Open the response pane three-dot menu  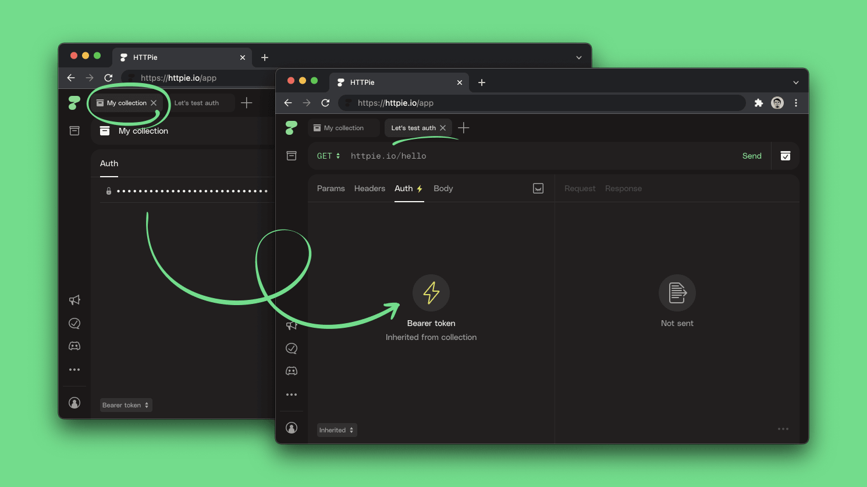point(783,429)
